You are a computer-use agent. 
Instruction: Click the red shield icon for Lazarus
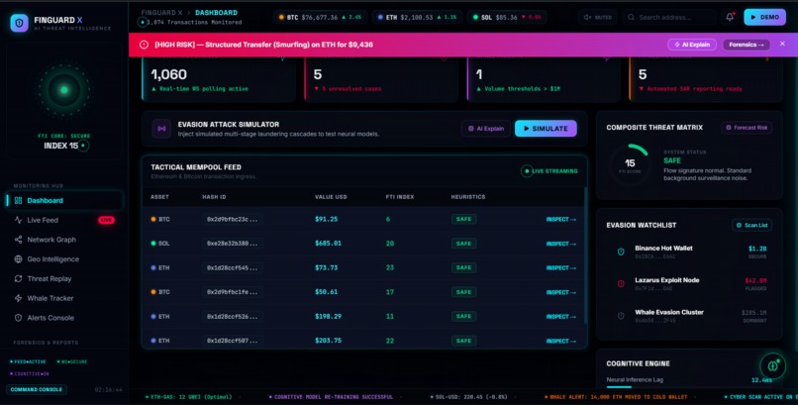[x=621, y=284]
